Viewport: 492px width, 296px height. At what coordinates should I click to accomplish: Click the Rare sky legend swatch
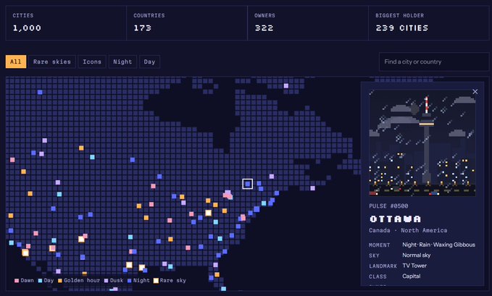pyautogui.click(x=156, y=281)
